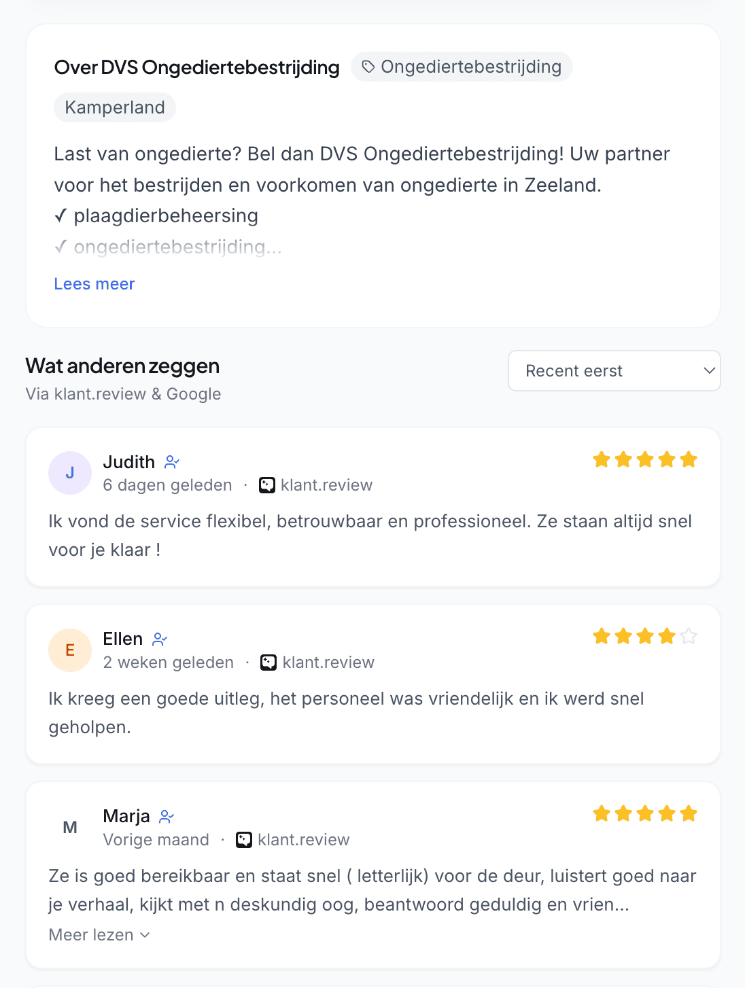
Task: Open the Recent eerst sorting dropdown
Action: (x=614, y=371)
